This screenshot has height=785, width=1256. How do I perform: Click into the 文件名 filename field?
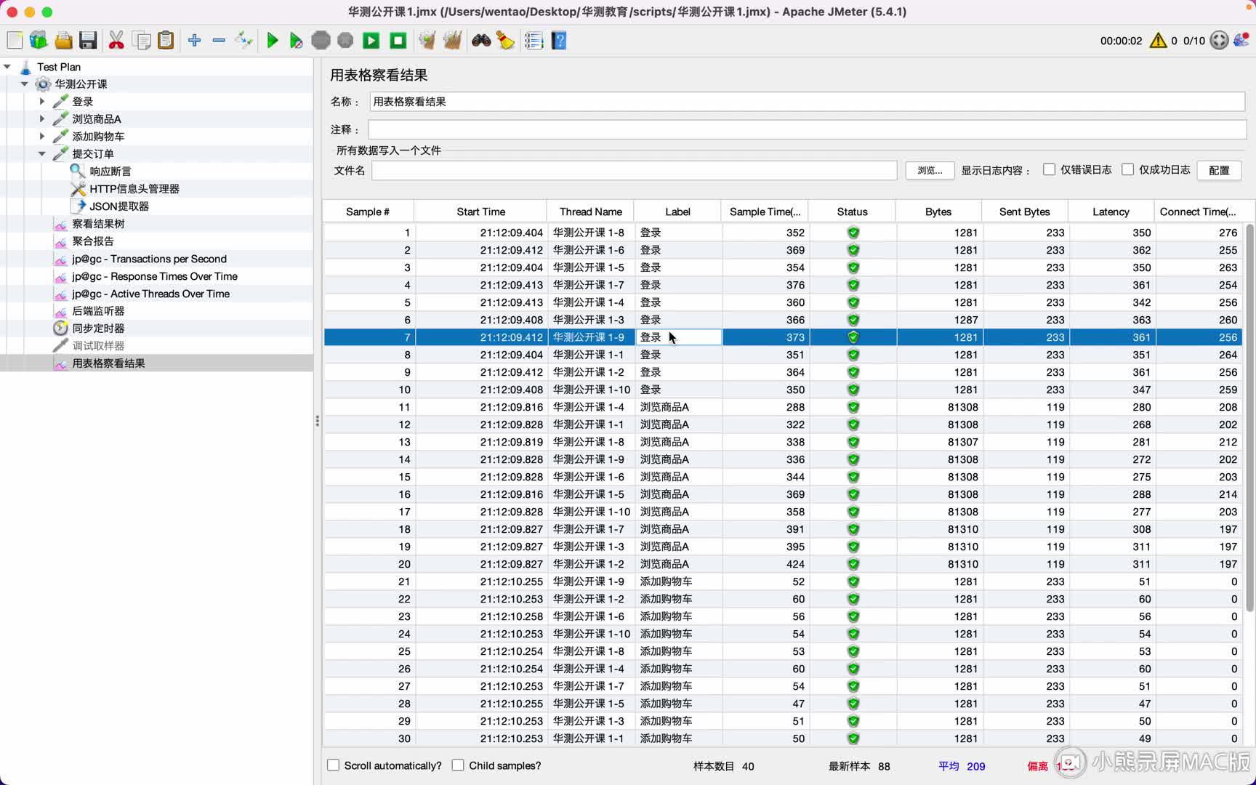[x=634, y=170]
